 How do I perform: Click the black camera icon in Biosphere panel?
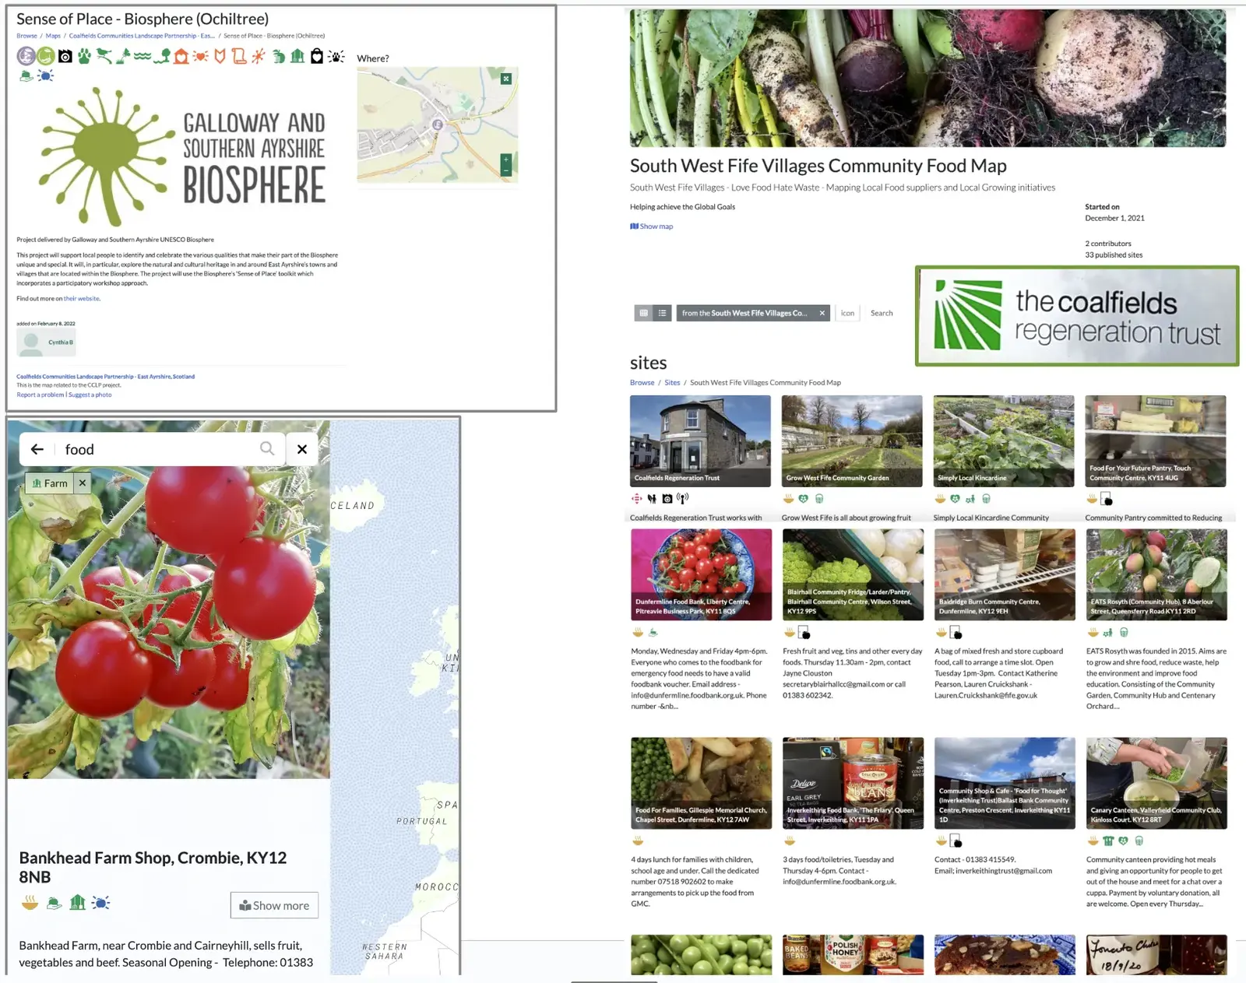[x=65, y=56]
